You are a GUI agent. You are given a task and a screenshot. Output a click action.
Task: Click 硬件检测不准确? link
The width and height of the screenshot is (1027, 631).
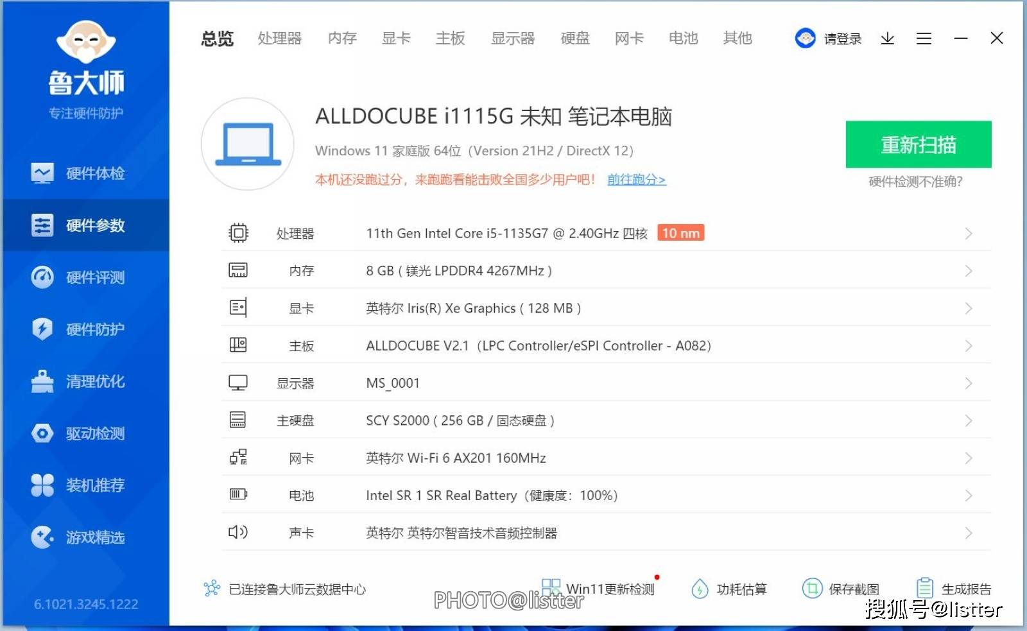[x=916, y=182]
